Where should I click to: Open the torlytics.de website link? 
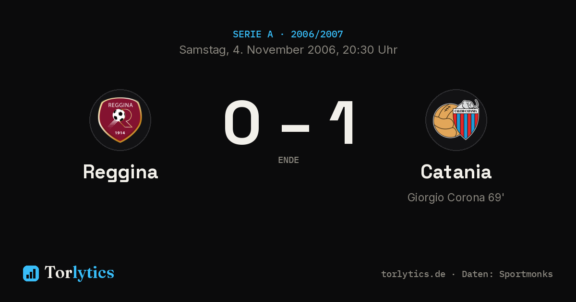tap(413, 274)
